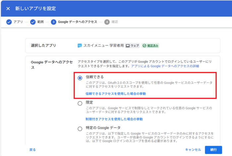Click the スカイメニュー 学習者用 app name

point(104,46)
